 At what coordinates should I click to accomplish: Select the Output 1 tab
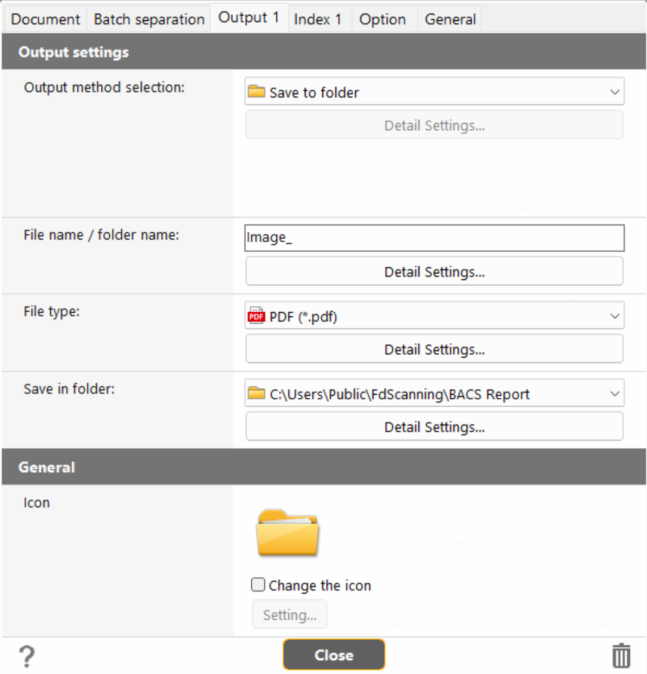(x=249, y=18)
